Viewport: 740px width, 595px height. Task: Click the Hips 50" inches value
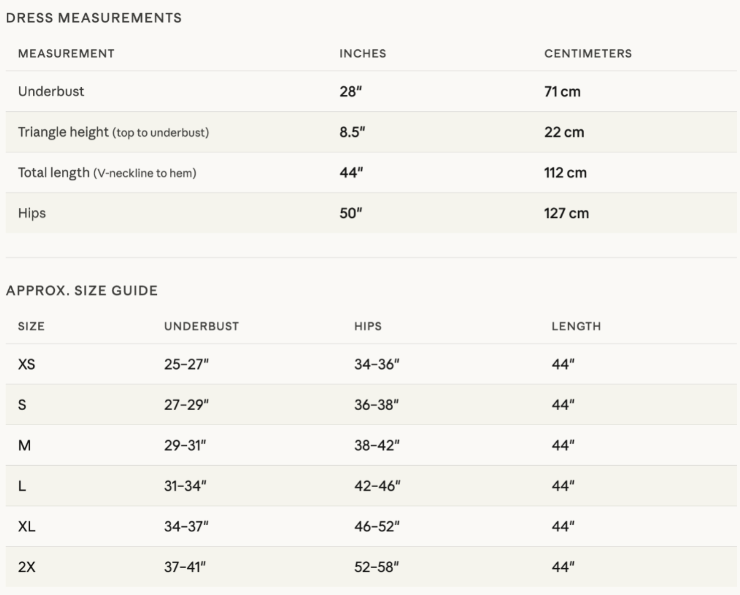tap(351, 213)
